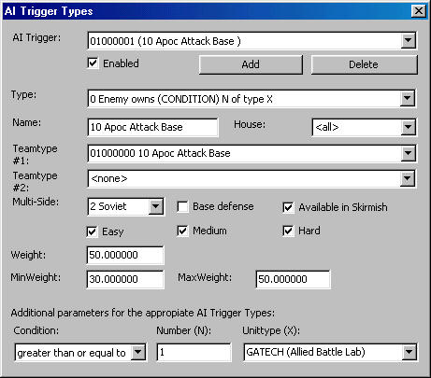
Task: Click the Add button
Action: 251,64
